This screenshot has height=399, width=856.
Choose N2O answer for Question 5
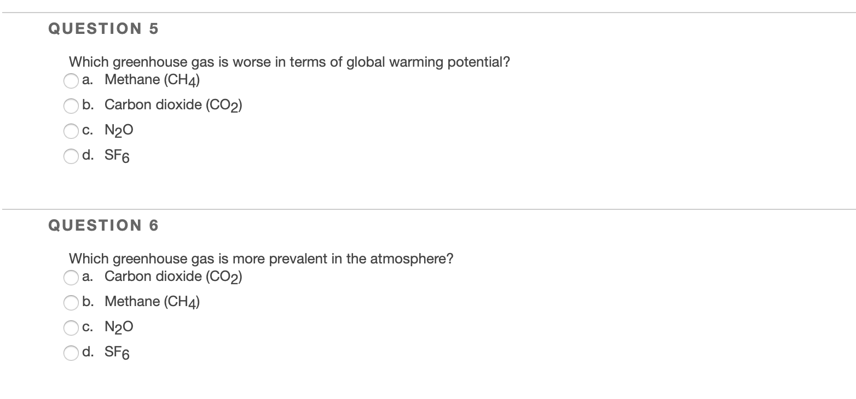71,131
